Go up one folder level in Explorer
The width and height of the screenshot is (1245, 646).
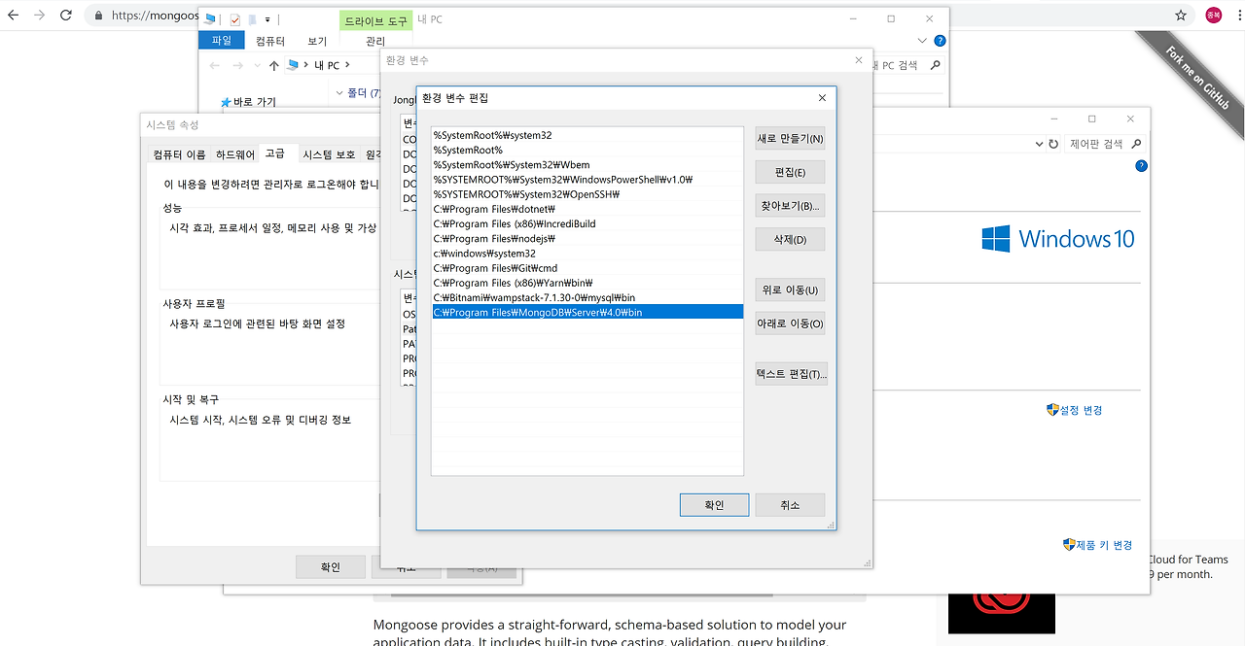(274, 65)
